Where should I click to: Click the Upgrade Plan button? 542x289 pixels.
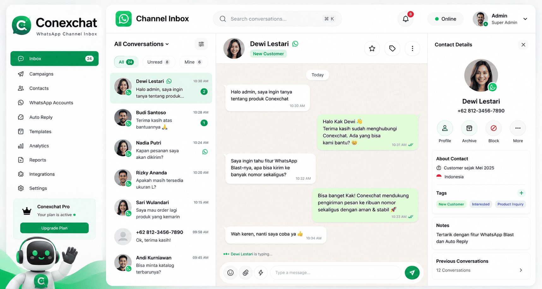point(54,228)
